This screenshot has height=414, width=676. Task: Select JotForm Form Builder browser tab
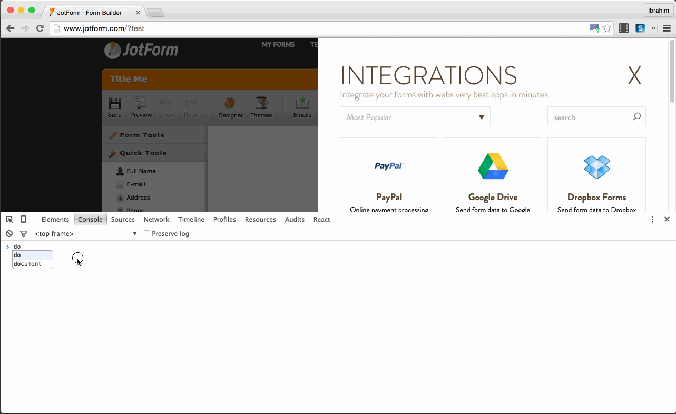click(x=93, y=12)
